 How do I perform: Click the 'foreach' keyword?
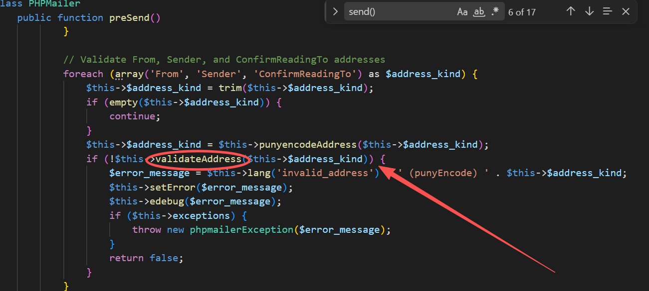click(83, 74)
